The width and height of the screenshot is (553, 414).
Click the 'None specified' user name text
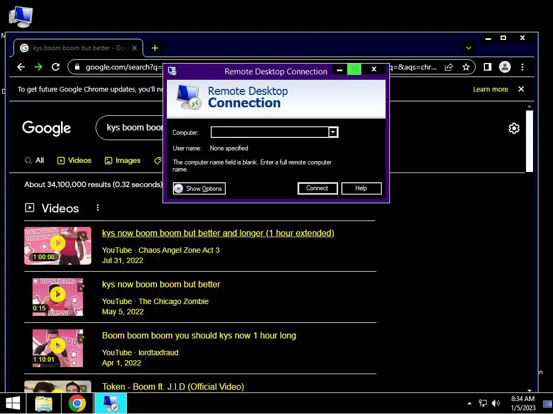click(x=229, y=148)
